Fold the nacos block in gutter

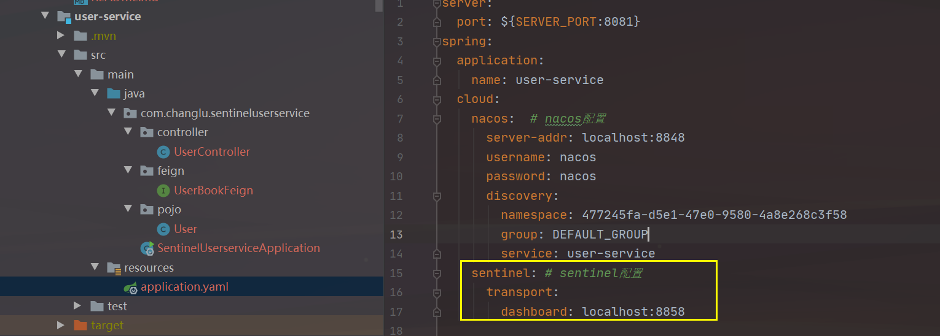coord(437,118)
